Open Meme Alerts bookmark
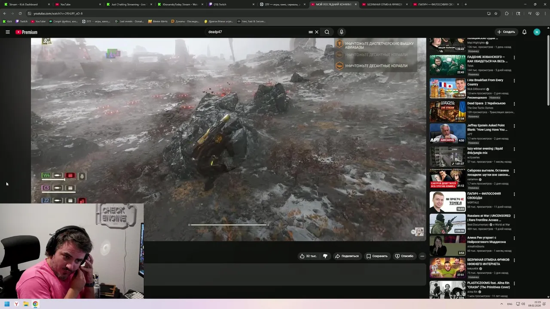550x309 pixels. coord(158,21)
